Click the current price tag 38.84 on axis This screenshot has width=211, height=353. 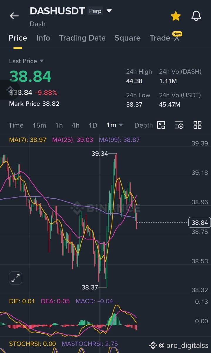(200, 223)
